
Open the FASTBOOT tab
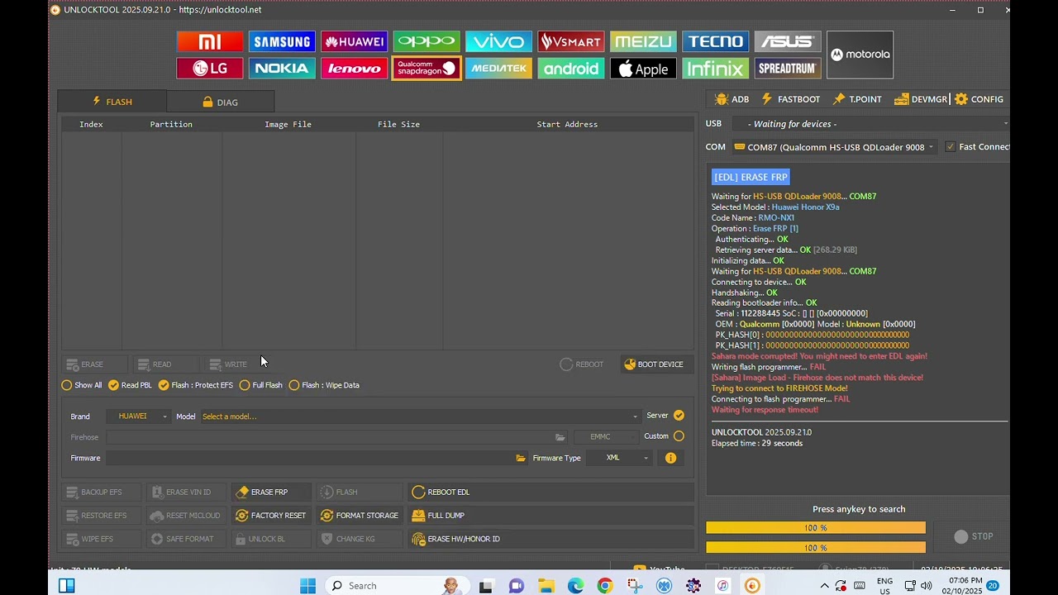point(791,99)
